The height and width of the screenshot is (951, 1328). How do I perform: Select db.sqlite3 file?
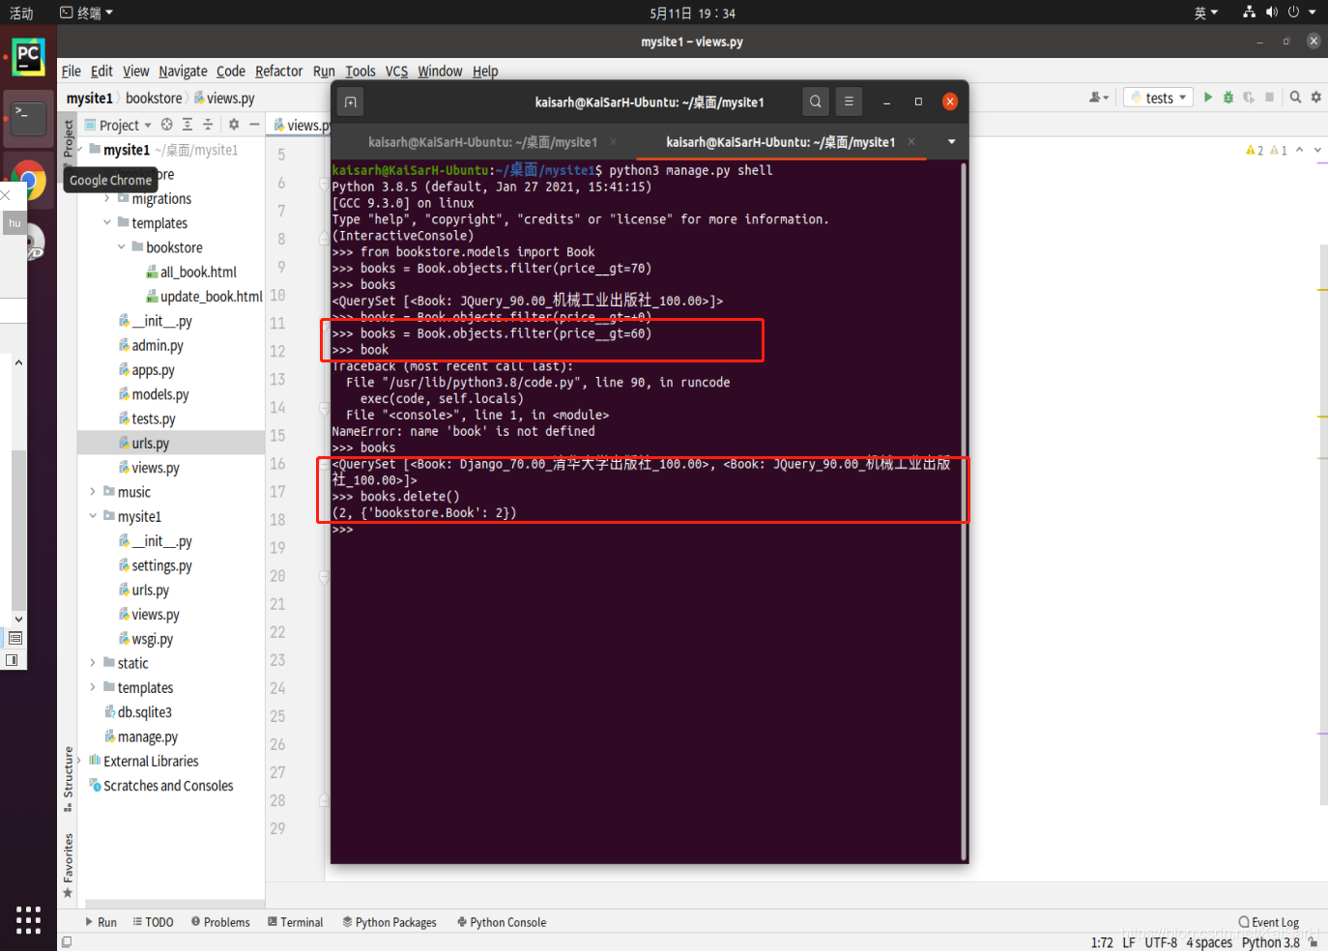click(x=138, y=712)
